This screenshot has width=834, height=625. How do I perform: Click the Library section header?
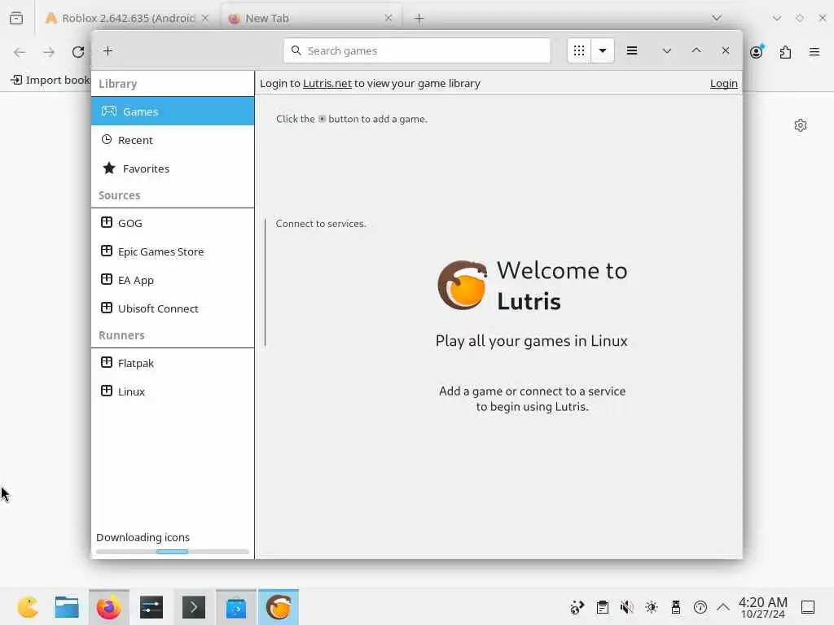coord(117,84)
